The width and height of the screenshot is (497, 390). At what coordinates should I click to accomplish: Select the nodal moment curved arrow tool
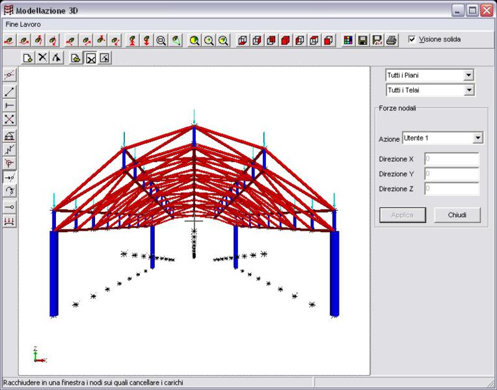coord(10,190)
